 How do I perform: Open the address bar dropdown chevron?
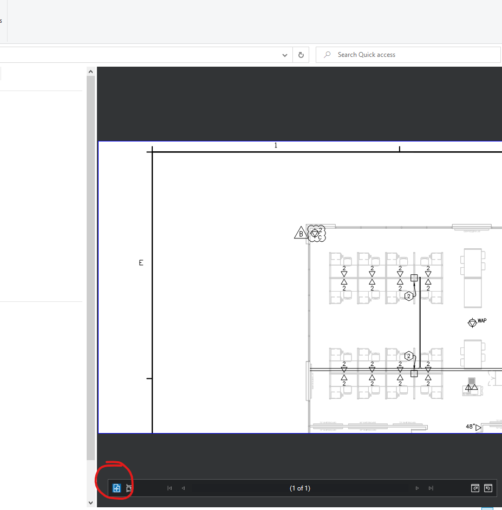284,55
